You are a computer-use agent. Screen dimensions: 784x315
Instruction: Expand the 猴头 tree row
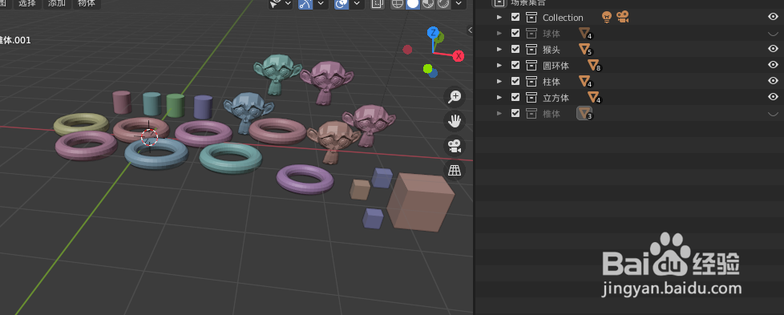click(499, 50)
